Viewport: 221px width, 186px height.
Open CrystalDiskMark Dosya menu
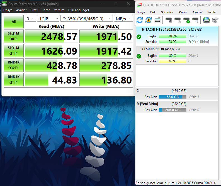click(x=8, y=10)
